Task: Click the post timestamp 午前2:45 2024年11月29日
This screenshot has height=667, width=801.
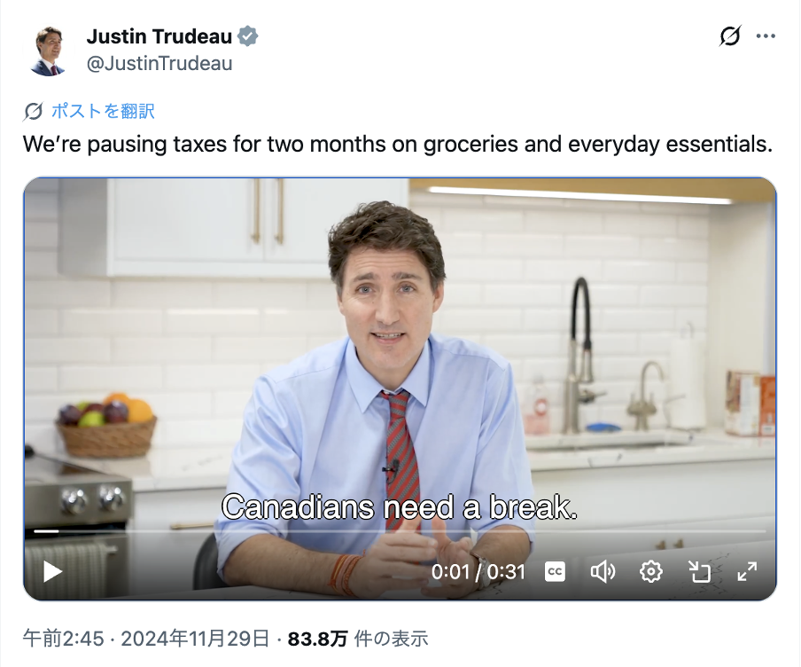Action: pyautogui.click(x=146, y=639)
